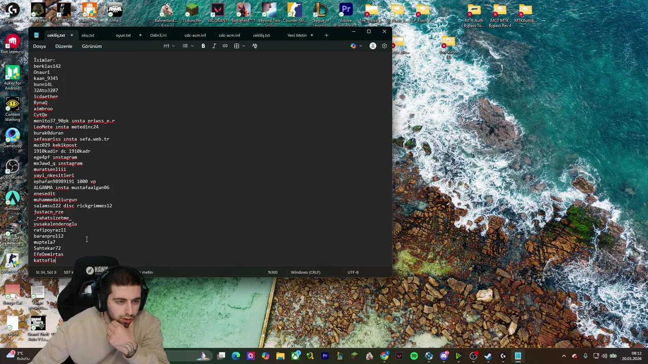Open the Logitech G HUB desktop shortcut
Screen dimensions: 648x364
(12, 15)
